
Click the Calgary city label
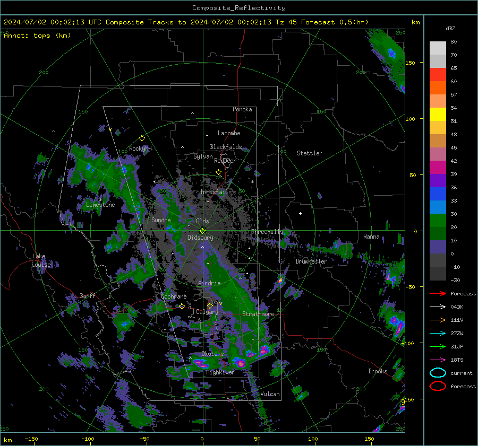[x=207, y=312]
